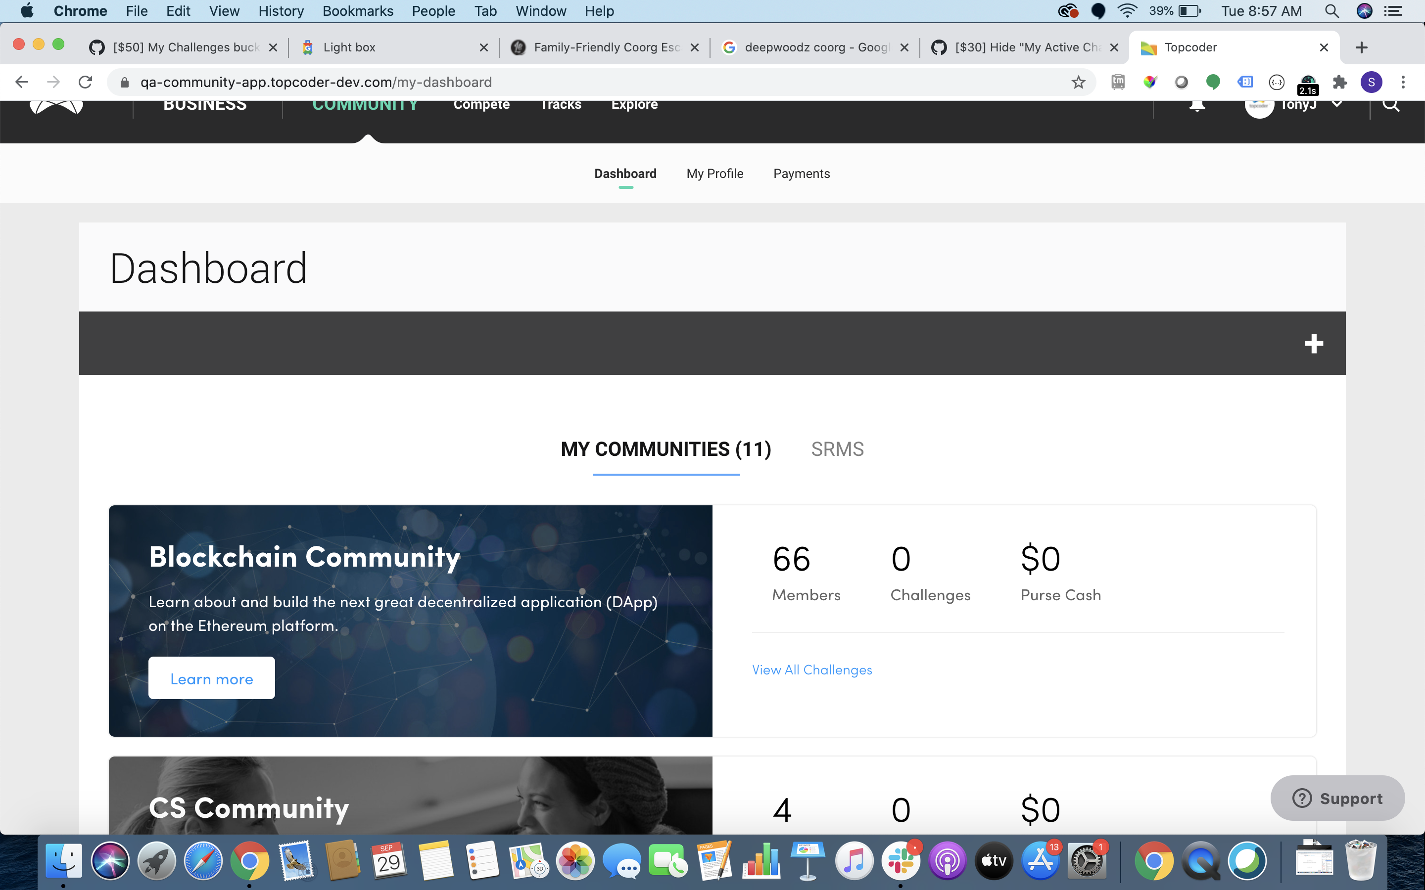Switch to the deepwoodz coorg Google tab
Screen dimensions: 1425x890
pos(815,47)
